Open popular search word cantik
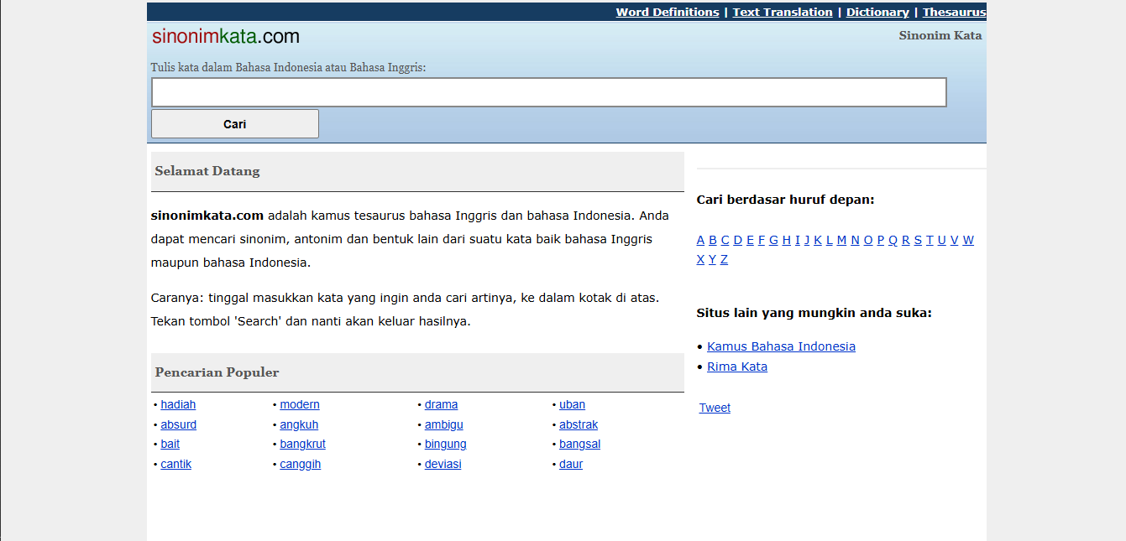1126x541 pixels. 176,464
